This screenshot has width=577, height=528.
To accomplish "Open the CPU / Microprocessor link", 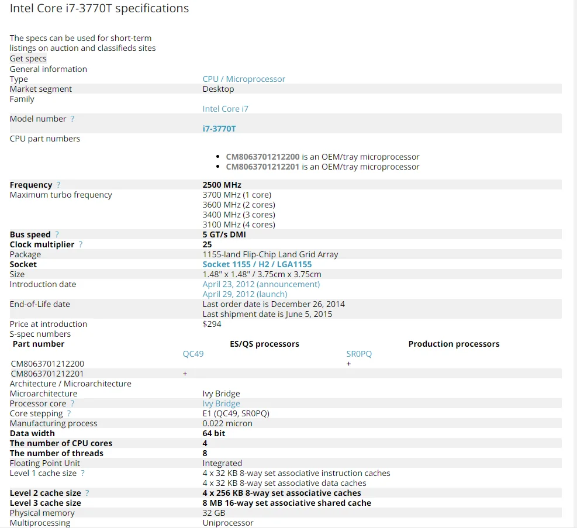I will (244, 79).
